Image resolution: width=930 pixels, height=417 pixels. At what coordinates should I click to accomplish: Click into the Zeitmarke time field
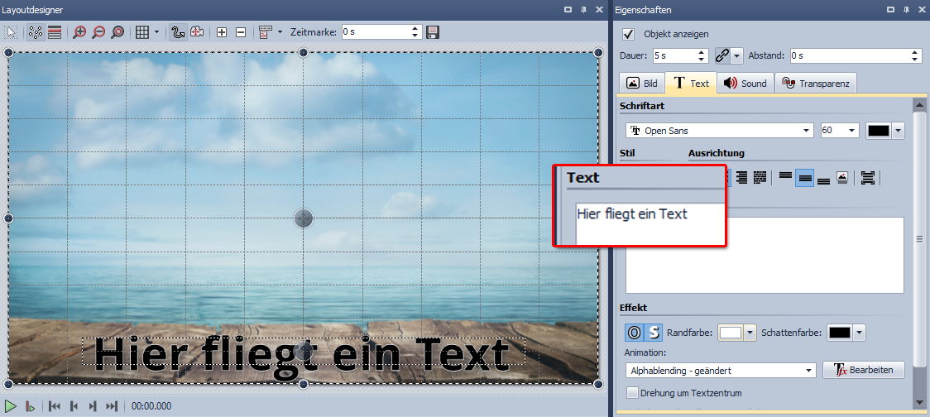click(376, 32)
